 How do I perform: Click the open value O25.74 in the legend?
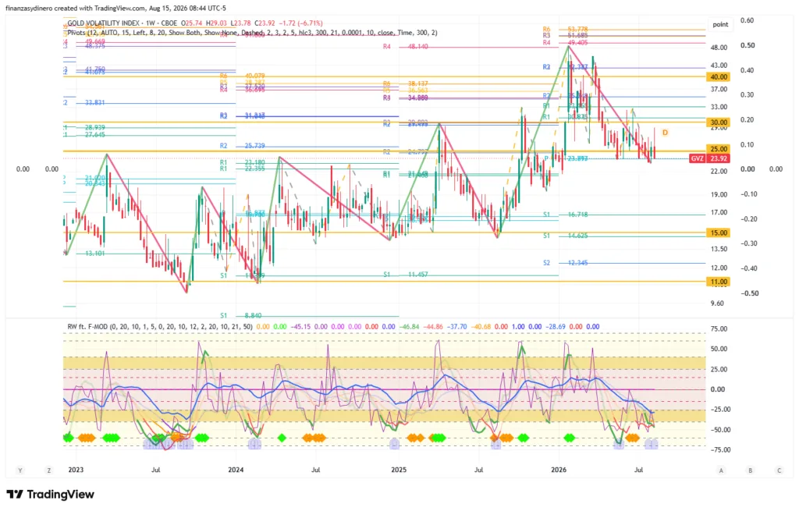coord(192,23)
